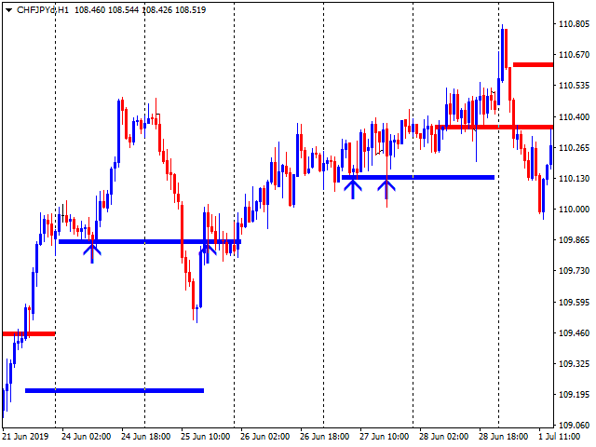596x447 pixels.
Task: Click the CHFJPYd,H1 symbol title
Action: click(43, 10)
